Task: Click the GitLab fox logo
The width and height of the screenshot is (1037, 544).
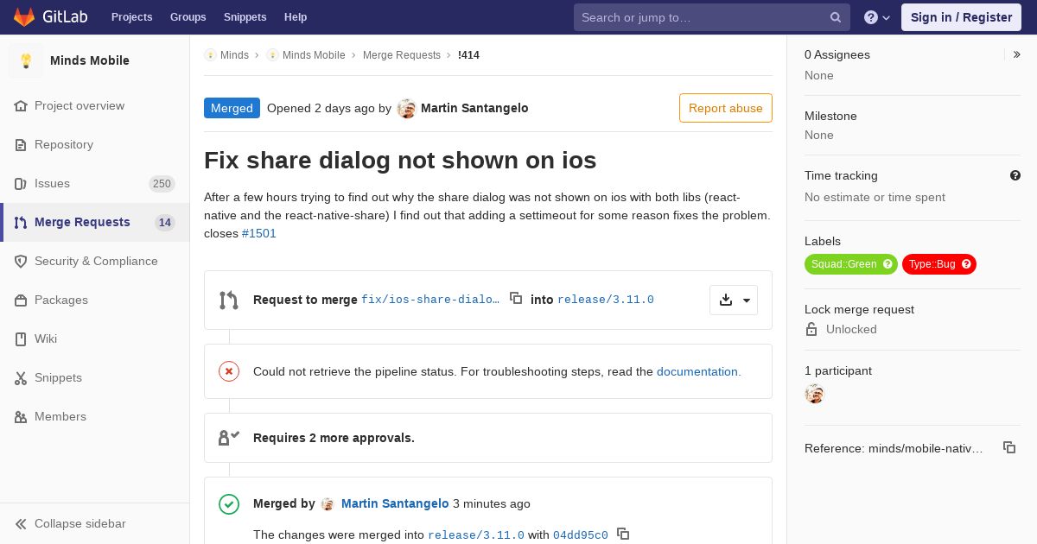Action: [24, 17]
